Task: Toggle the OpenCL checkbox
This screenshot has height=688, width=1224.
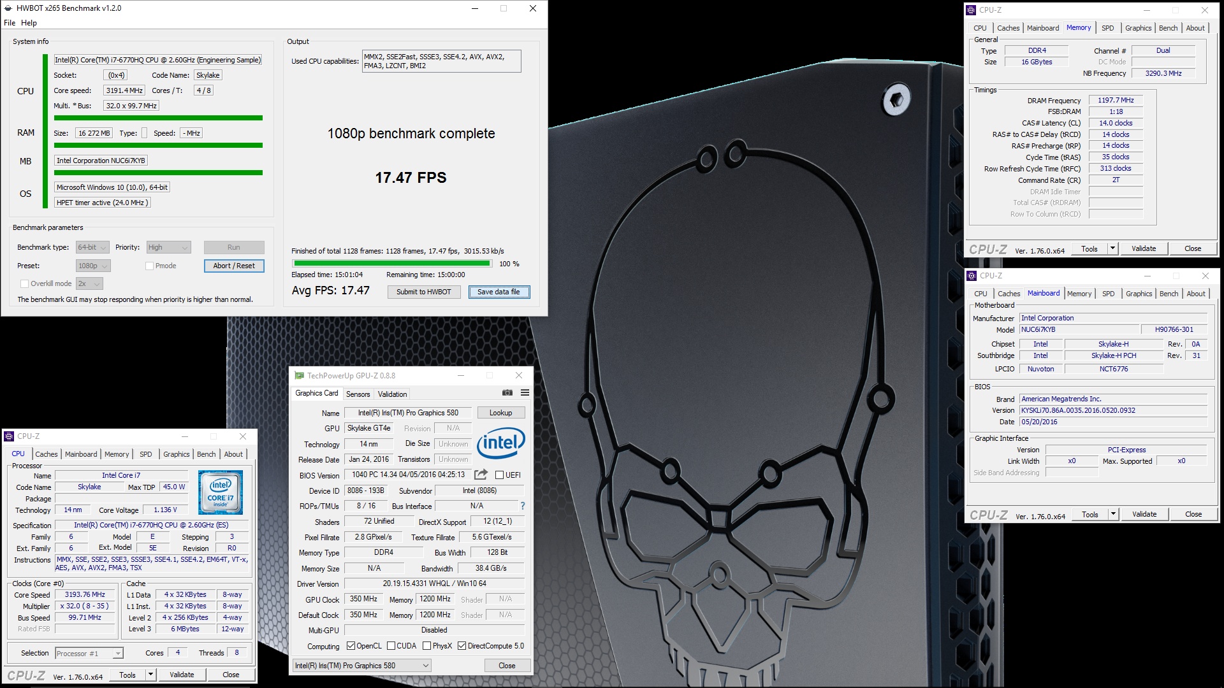Action: (351, 645)
